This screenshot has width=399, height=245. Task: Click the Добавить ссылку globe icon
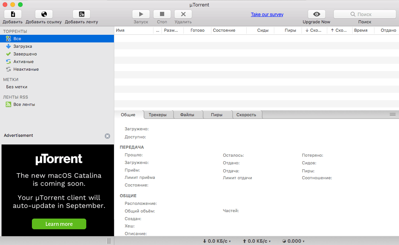(44, 14)
